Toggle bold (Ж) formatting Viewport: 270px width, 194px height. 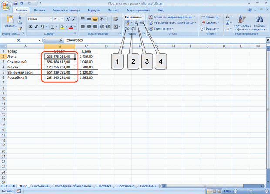coord(30,27)
